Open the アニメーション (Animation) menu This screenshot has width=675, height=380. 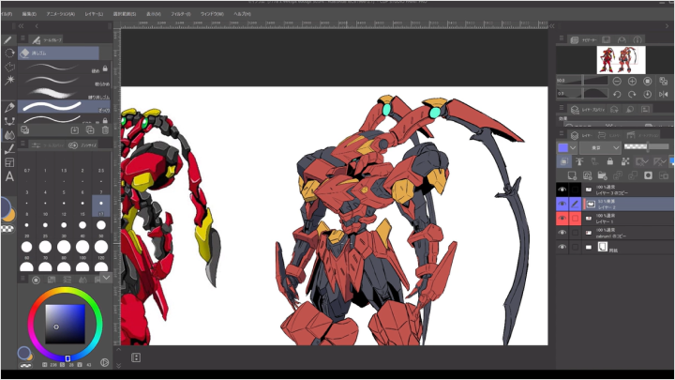[61, 14]
